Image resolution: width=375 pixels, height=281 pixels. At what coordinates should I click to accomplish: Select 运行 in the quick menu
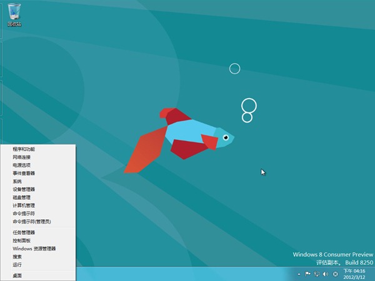(x=38, y=265)
